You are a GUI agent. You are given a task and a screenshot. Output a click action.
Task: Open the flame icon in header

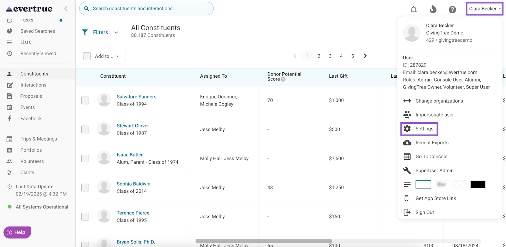pyautogui.click(x=433, y=9)
